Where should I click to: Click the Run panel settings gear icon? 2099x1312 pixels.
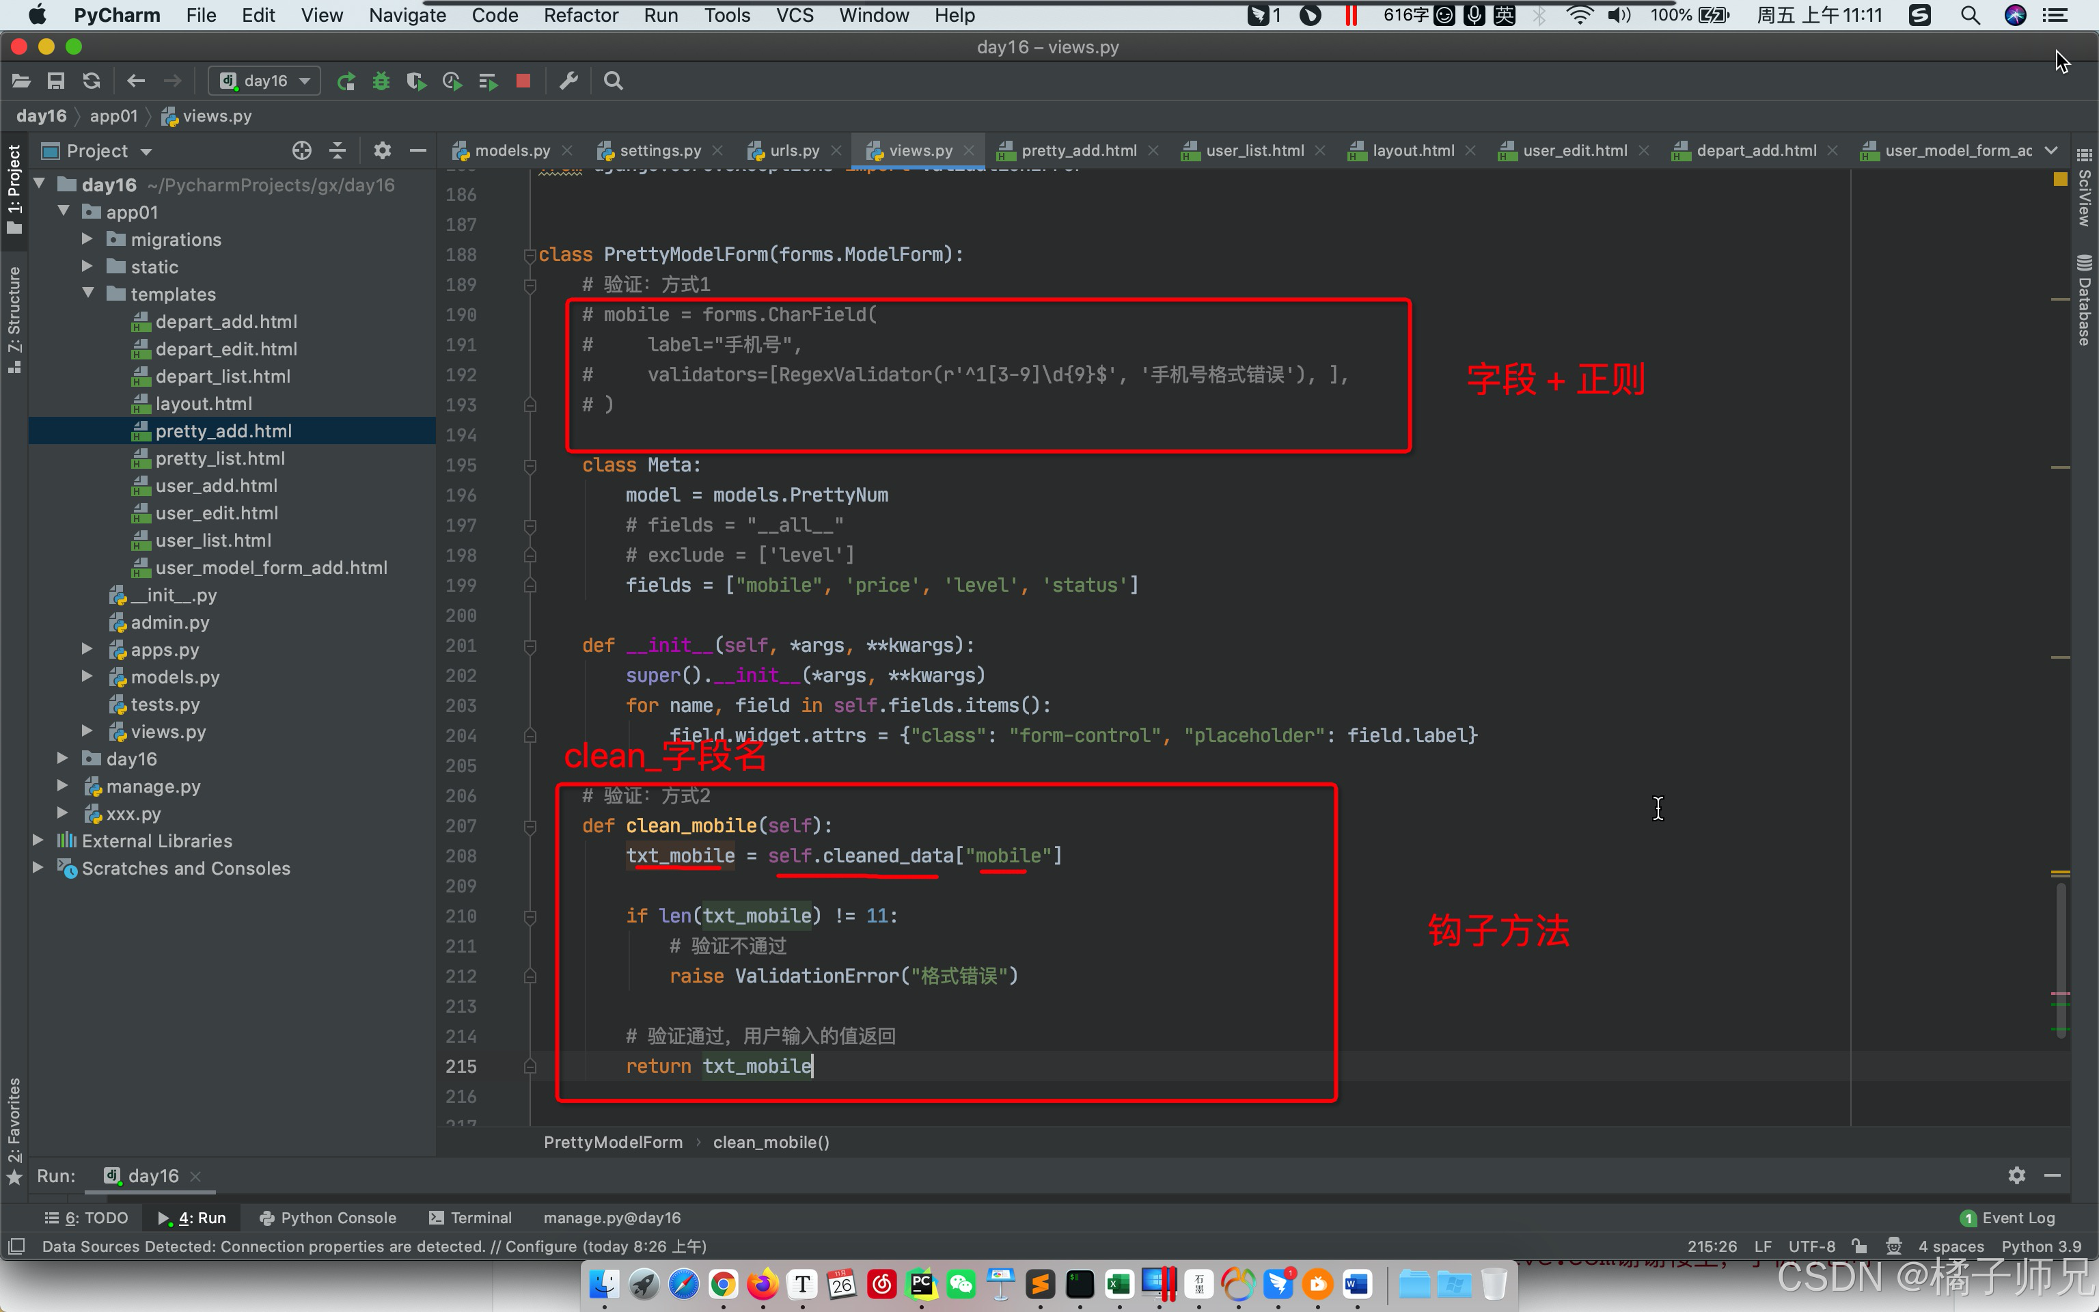(x=2016, y=1176)
